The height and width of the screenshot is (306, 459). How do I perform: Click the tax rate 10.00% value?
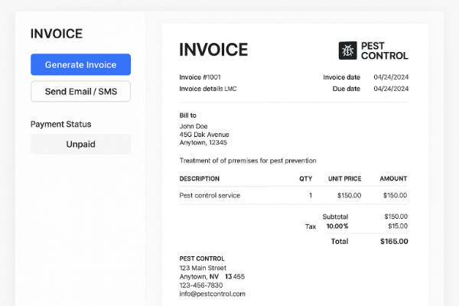pos(337,226)
